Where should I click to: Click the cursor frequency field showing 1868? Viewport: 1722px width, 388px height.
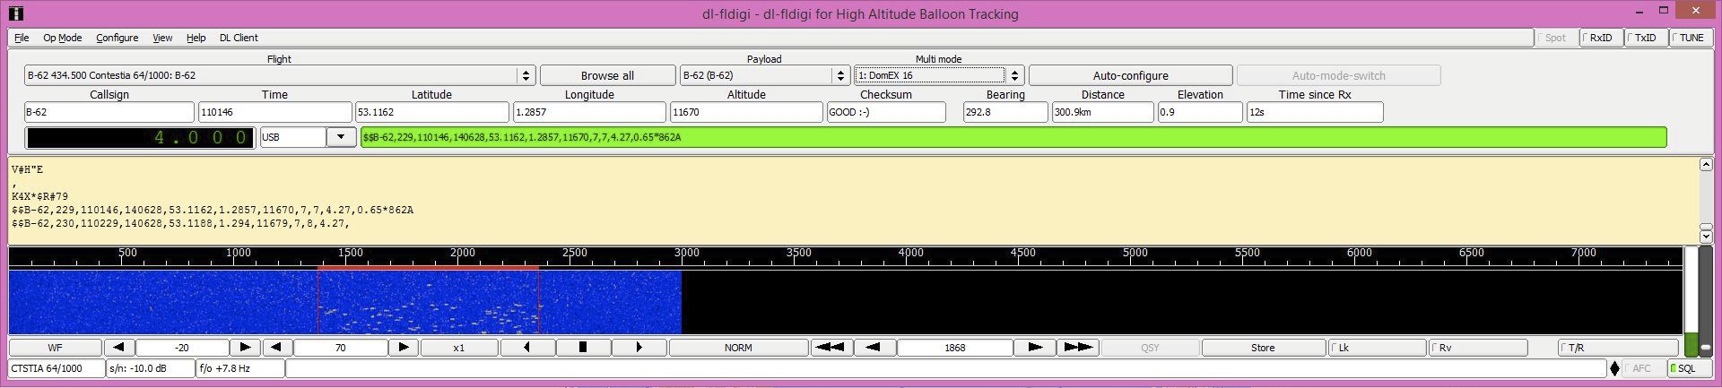pyautogui.click(x=955, y=347)
